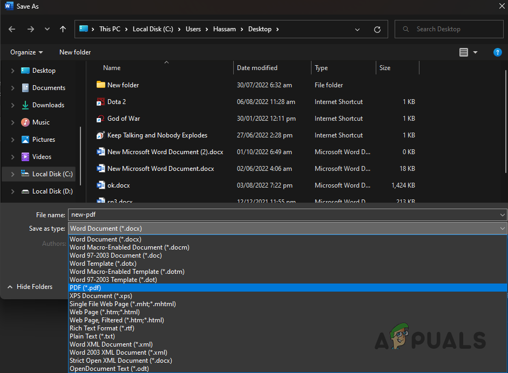Expand the recent locations chevron

coord(47,29)
